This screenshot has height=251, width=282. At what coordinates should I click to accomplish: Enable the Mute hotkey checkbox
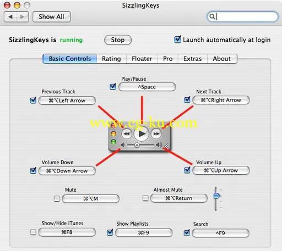57,198
